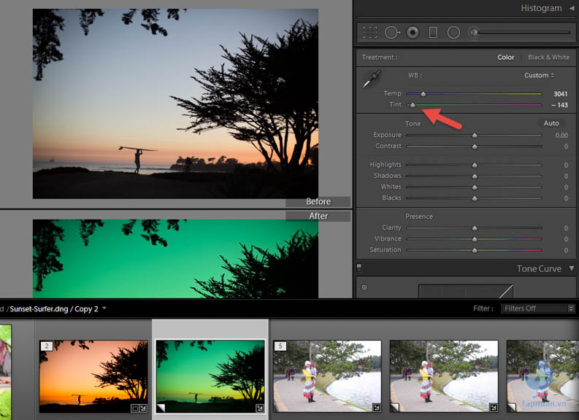Click the Tint slider handle

412,105
